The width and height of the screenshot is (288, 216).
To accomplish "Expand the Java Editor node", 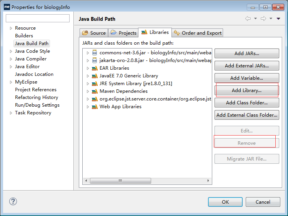I will (11, 67).
